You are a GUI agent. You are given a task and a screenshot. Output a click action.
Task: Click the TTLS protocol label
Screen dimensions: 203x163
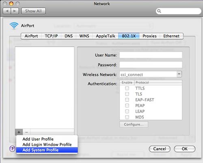[x=140, y=88]
